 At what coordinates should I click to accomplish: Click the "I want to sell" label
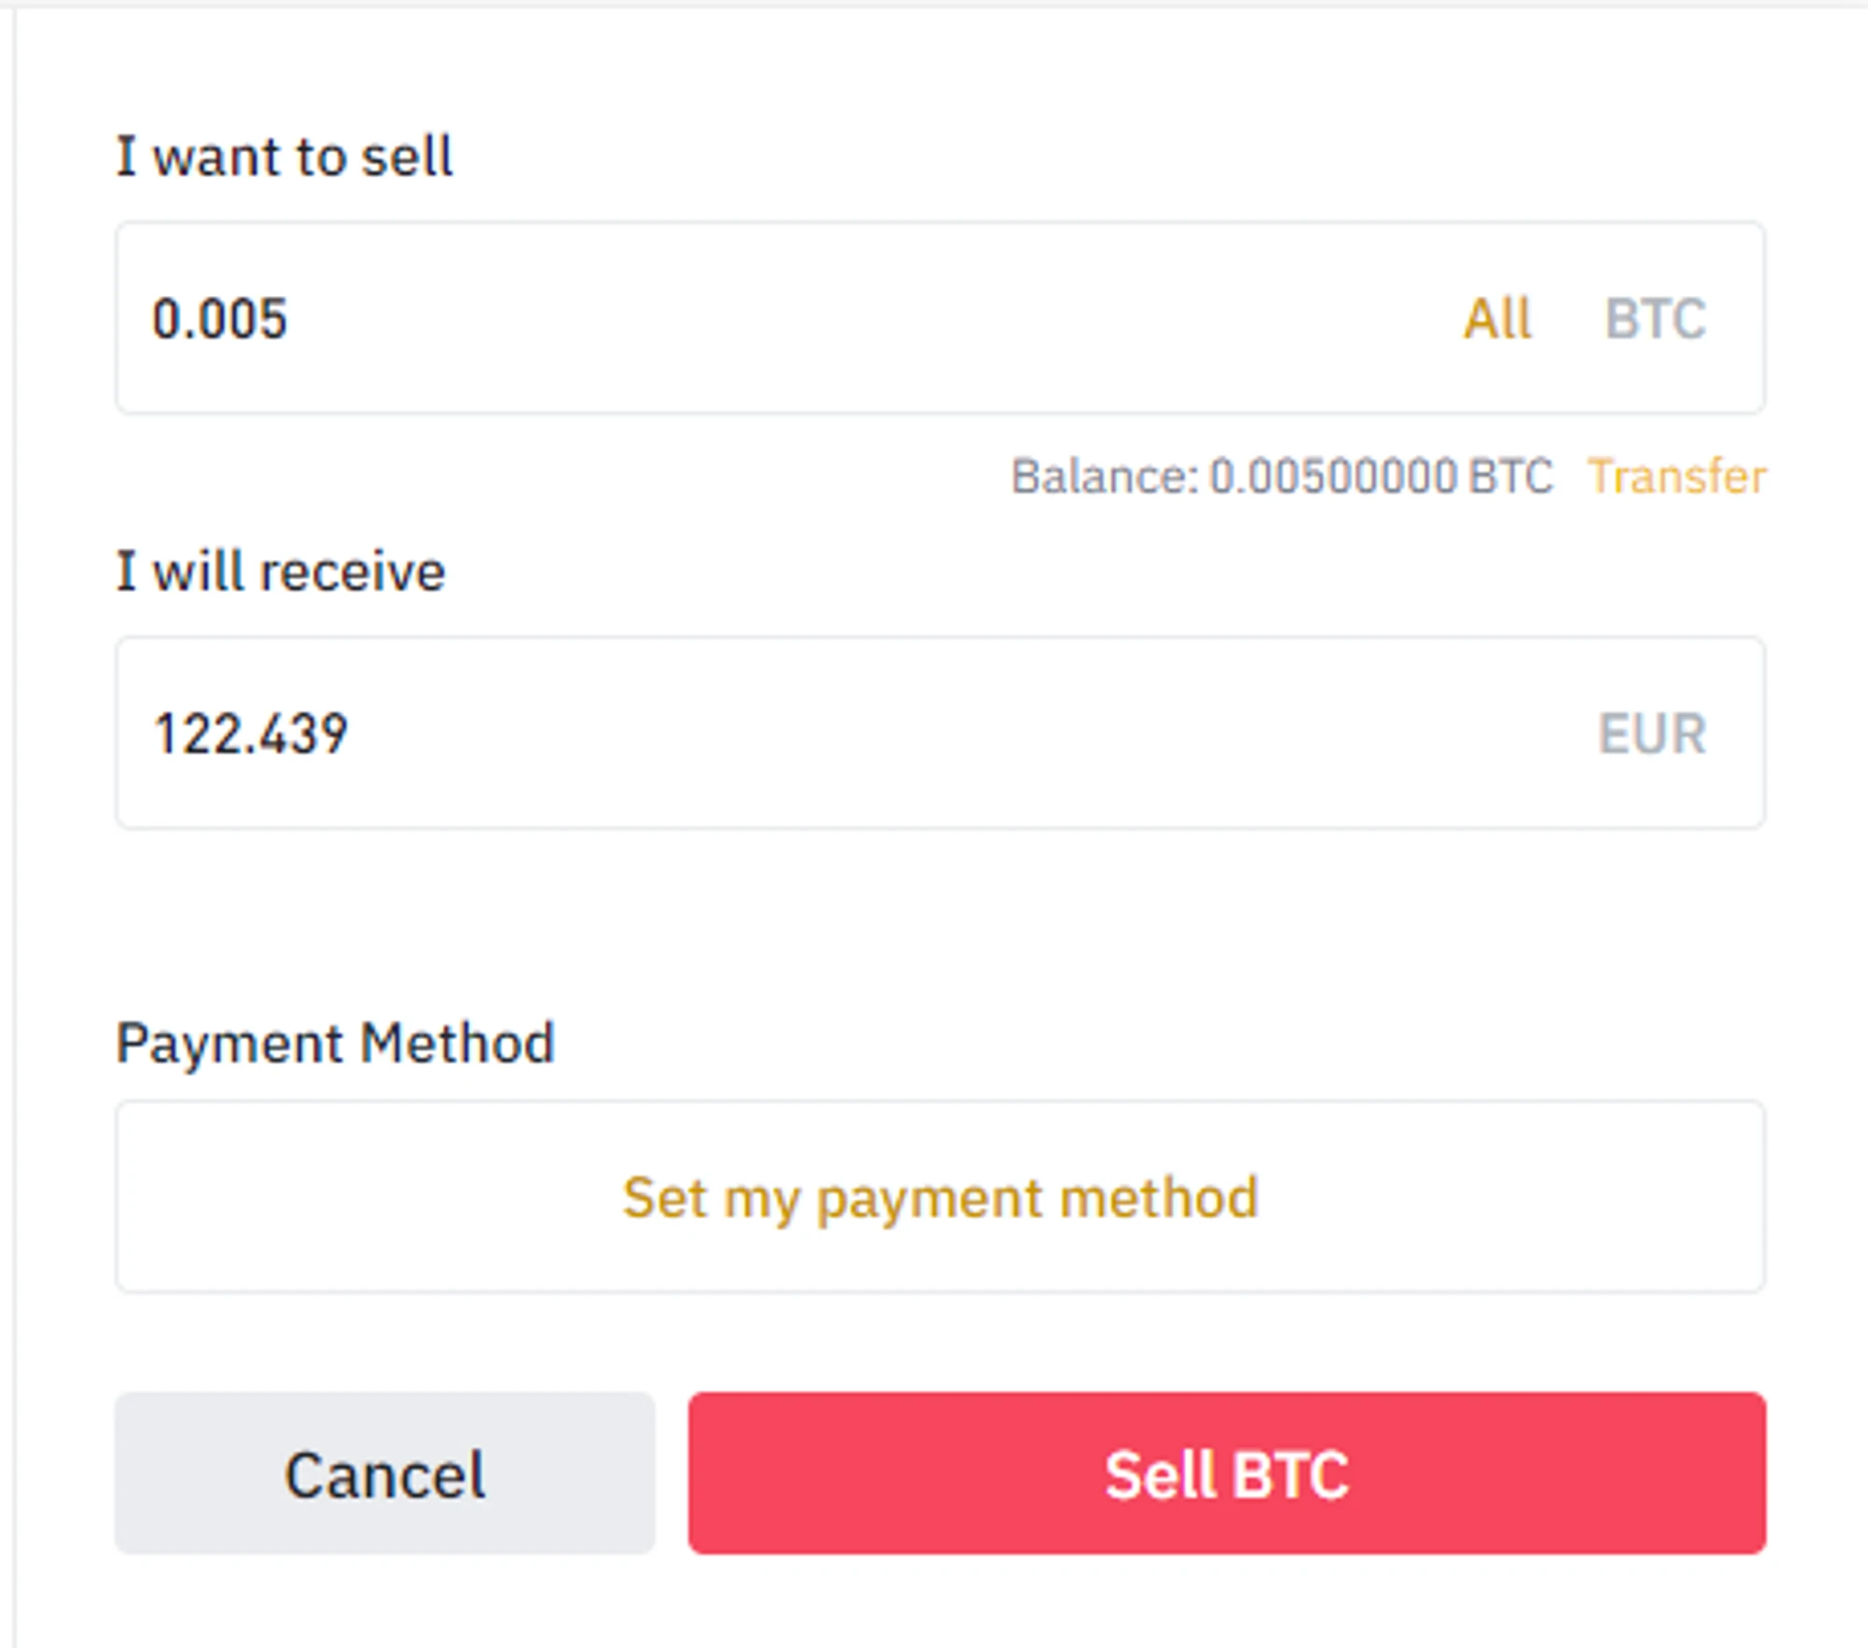pos(284,156)
